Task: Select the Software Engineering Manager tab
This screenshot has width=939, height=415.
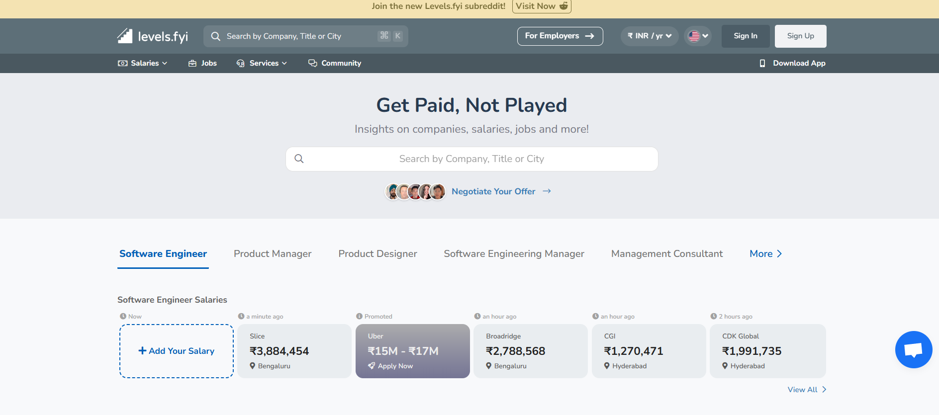Action: [514, 253]
